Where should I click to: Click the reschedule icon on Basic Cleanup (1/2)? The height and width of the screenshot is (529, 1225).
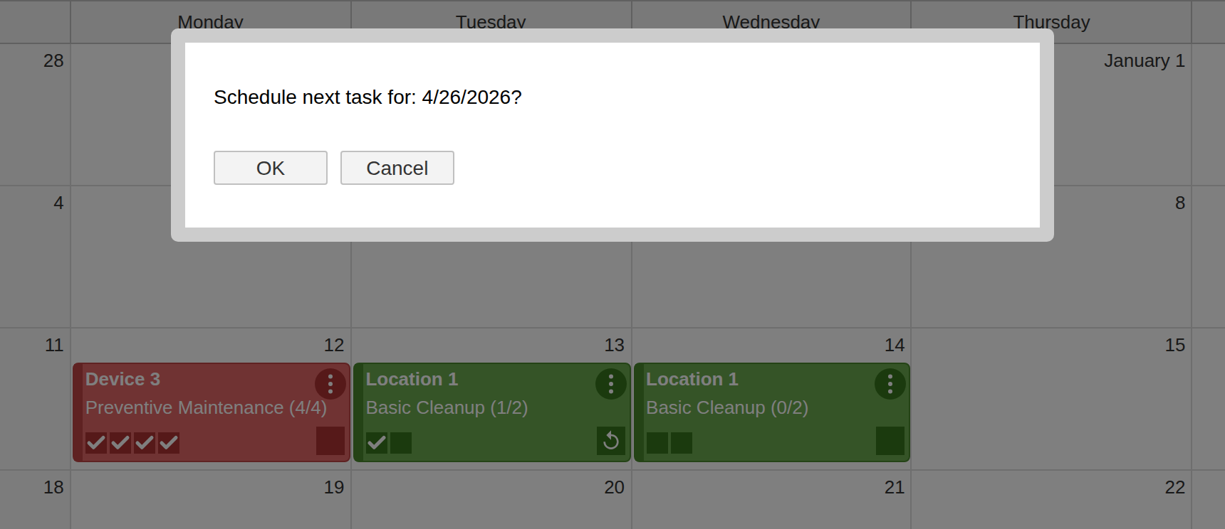point(611,441)
